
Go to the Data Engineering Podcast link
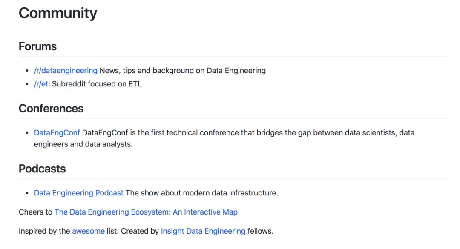click(x=79, y=193)
